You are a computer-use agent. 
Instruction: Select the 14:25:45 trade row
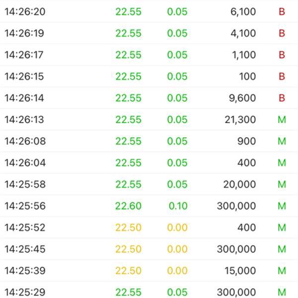point(149,249)
